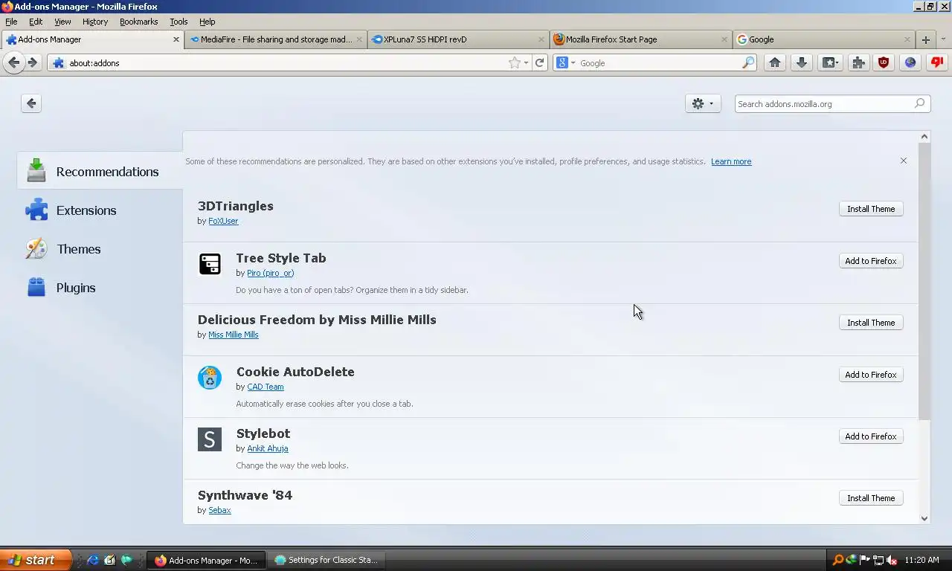
Task: Click the globe extension toolbar icon
Action: coord(910,63)
